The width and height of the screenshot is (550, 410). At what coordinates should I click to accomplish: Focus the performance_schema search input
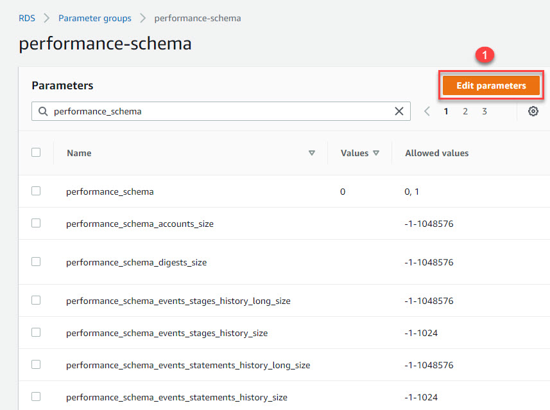[218, 111]
